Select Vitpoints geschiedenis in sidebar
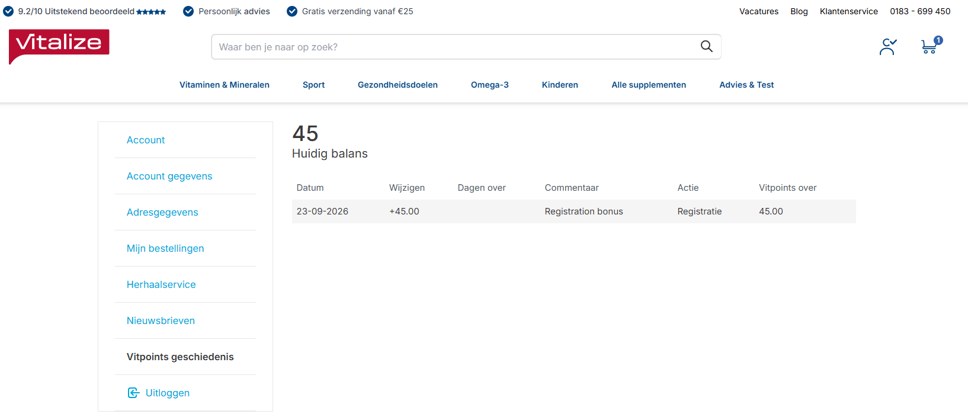The height and width of the screenshot is (420, 968). (180, 357)
